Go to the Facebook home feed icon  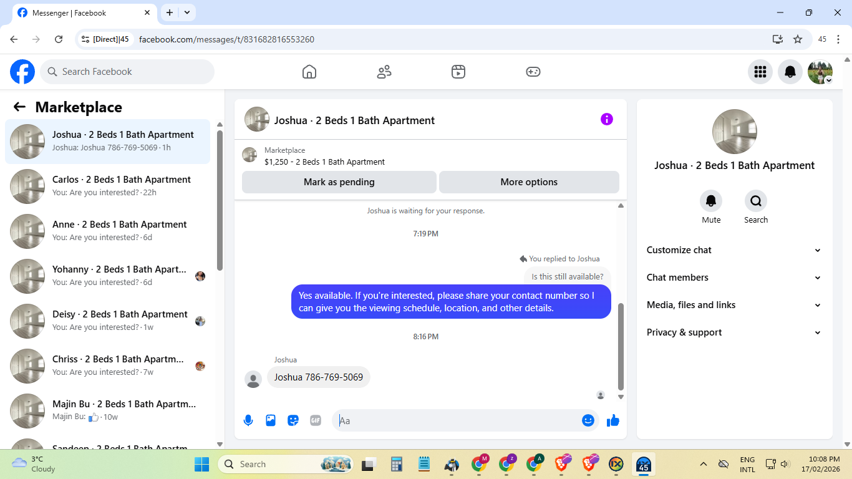[x=309, y=72]
